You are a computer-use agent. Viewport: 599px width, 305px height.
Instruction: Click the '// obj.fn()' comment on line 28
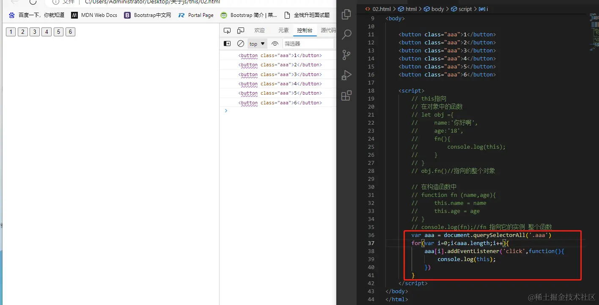tap(453, 171)
